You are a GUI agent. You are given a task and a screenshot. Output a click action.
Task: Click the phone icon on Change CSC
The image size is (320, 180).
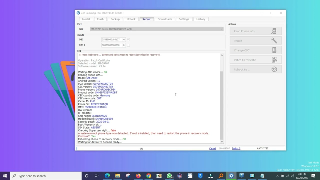(274, 50)
